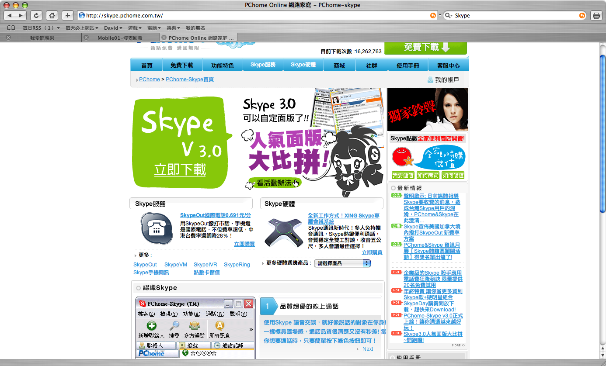The height and width of the screenshot is (366, 606).
Task: Click the PChome-Skype首頁 breadcrumb link
Action: (190, 79)
